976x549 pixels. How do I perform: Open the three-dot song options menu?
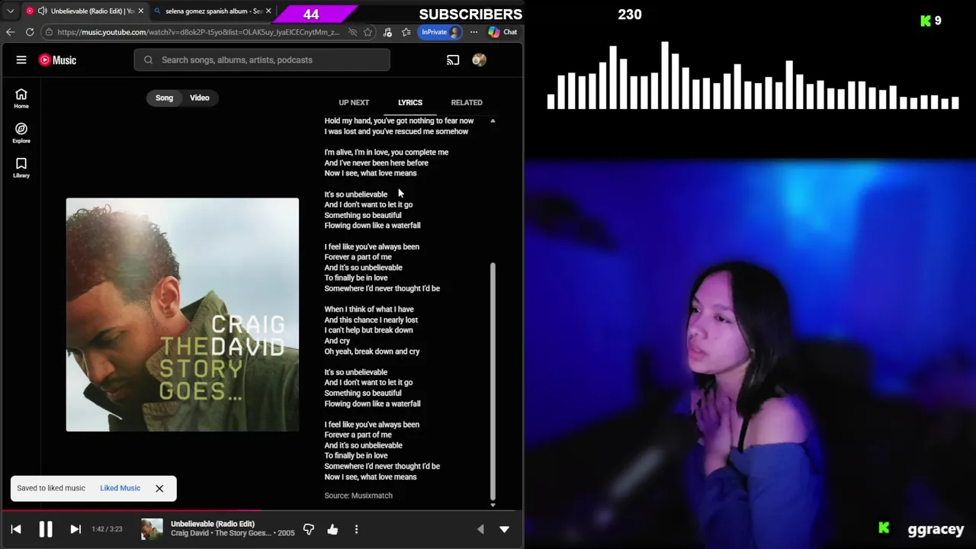(356, 529)
